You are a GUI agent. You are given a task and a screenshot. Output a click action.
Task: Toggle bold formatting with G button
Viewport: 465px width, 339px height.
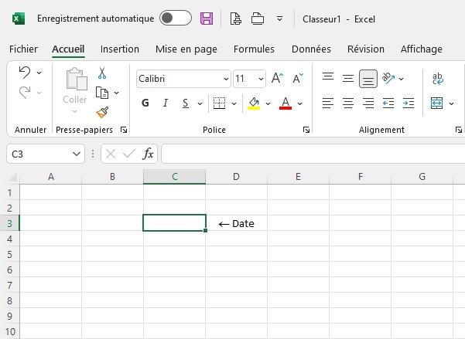(145, 103)
